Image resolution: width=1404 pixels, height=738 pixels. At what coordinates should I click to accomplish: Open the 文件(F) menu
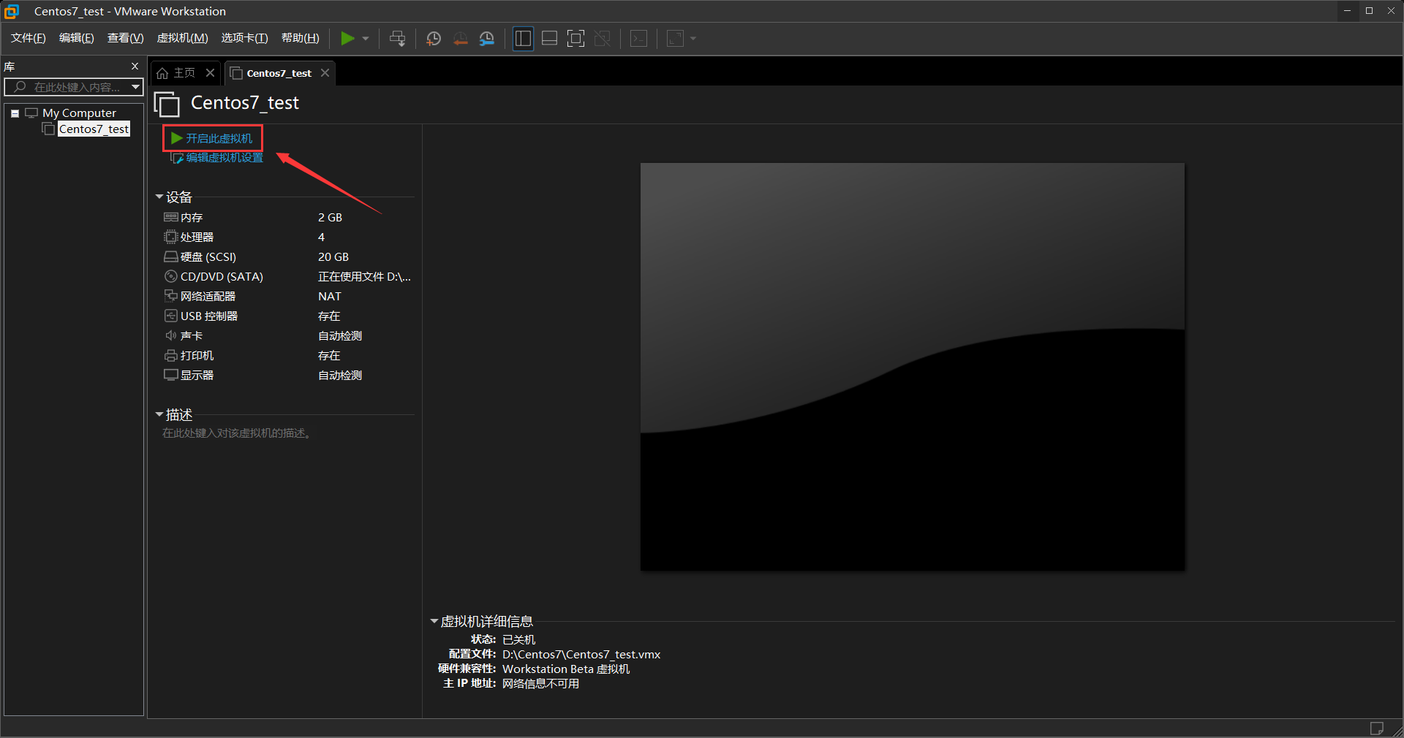[x=28, y=38]
